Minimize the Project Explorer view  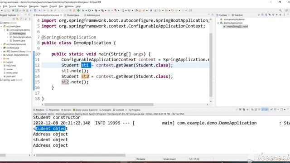pos(26,14)
